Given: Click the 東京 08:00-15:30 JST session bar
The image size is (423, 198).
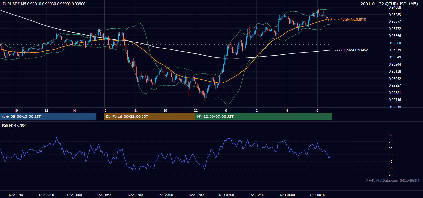Looking at the screenshot, I should pos(48,116).
